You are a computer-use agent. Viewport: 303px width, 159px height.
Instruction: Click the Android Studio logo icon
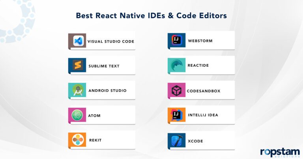point(78,90)
